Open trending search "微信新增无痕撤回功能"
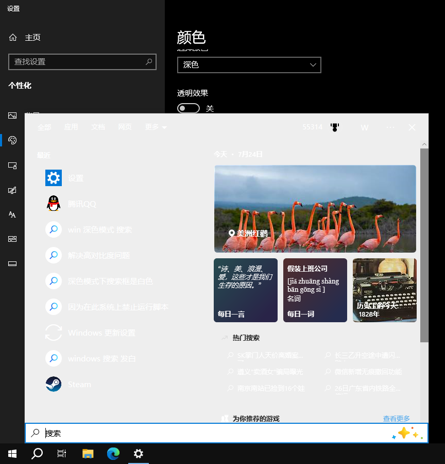 368,372
